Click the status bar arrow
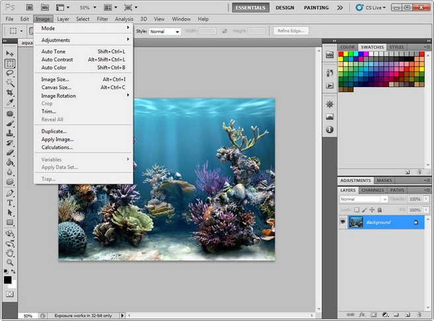434x321 pixels. [x=122, y=315]
